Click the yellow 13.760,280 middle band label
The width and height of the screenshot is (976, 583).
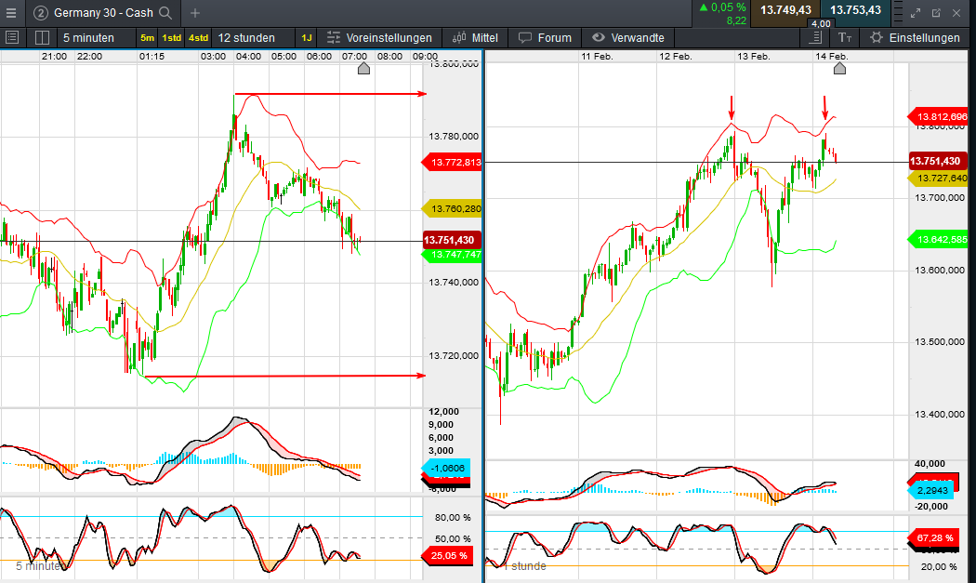click(452, 208)
